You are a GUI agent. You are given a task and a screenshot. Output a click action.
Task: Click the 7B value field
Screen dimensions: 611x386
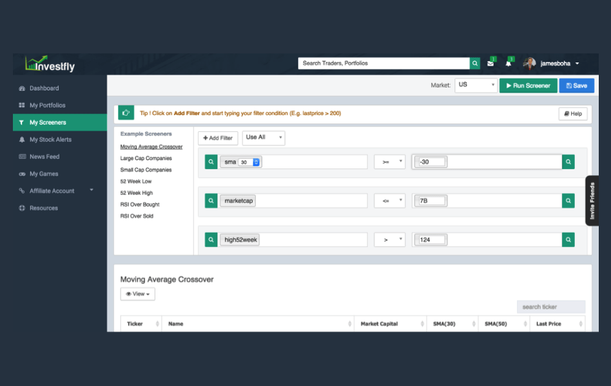tap(431, 201)
